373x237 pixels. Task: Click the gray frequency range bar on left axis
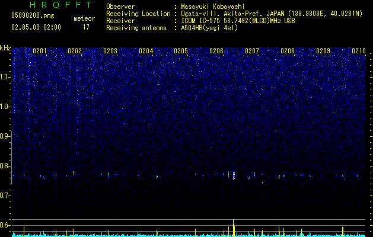12,158
